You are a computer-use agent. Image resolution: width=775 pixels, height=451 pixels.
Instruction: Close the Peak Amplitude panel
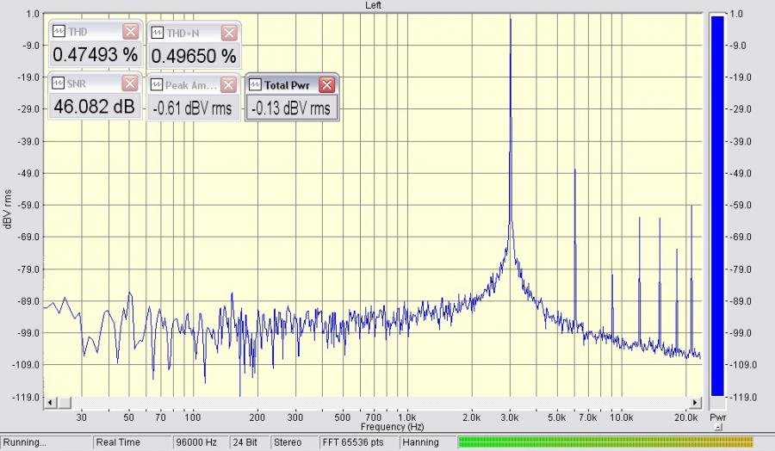click(228, 85)
